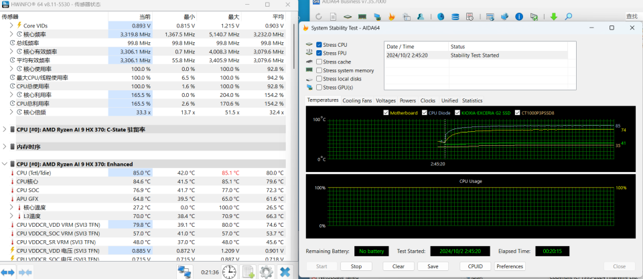Switch to the Voltages tab

coord(386,100)
